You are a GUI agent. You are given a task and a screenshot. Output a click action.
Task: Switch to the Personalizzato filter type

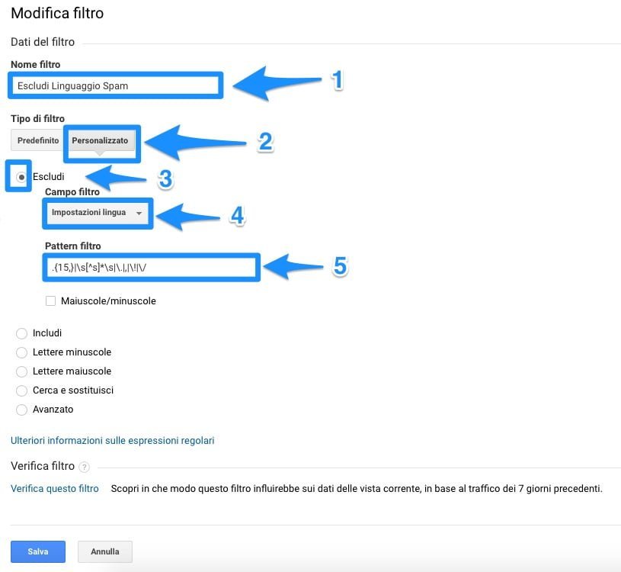pyautogui.click(x=101, y=140)
